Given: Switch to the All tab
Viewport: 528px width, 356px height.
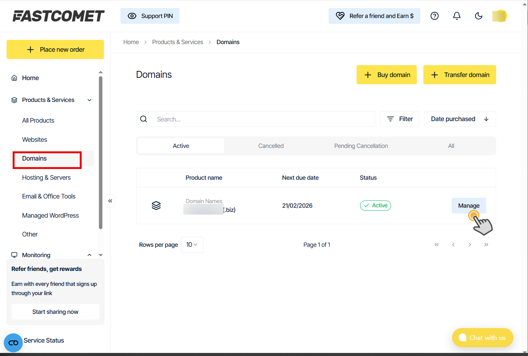Looking at the screenshot, I should pos(451,146).
